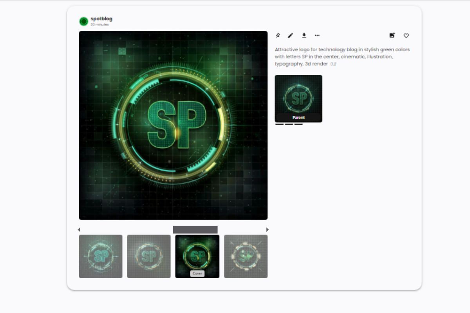Click the add-image icon beside the heart

[392, 36]
